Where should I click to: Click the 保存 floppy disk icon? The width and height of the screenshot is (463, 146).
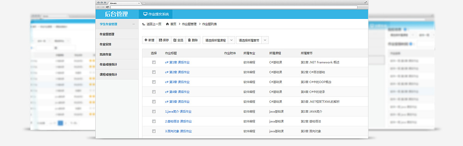[161, 40]
